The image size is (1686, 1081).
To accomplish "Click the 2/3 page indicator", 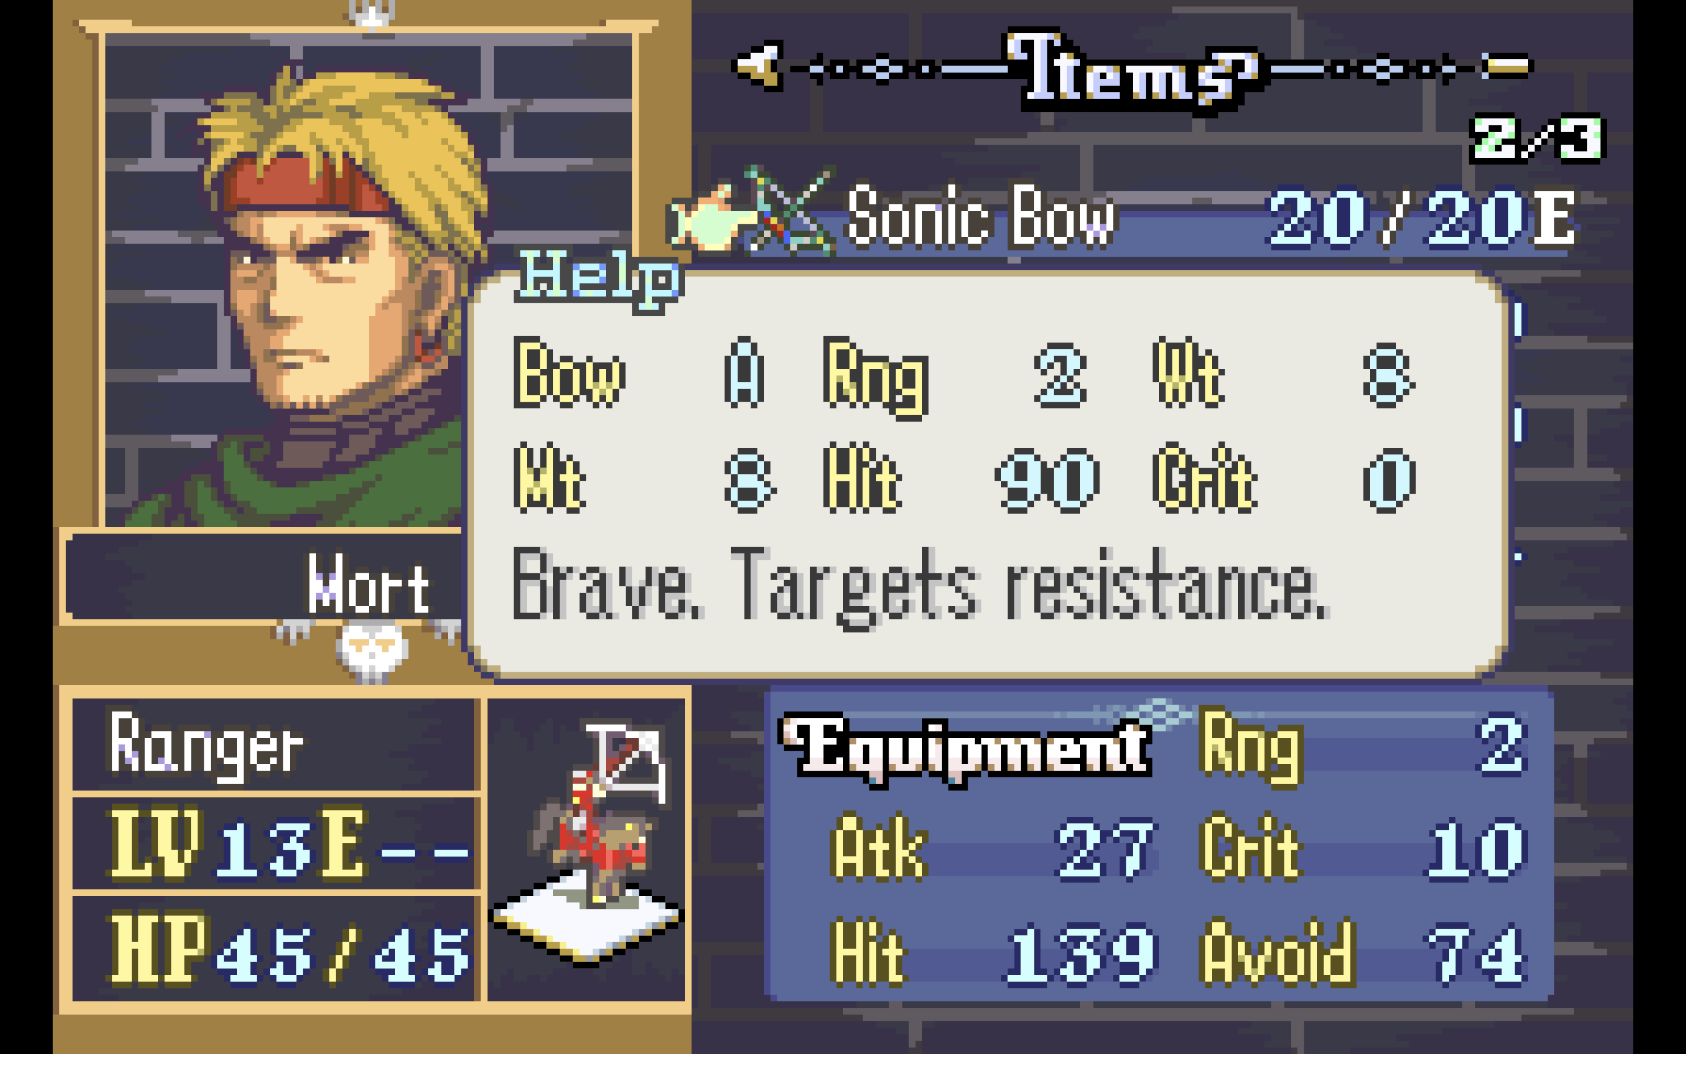I will coord(1537,138).
